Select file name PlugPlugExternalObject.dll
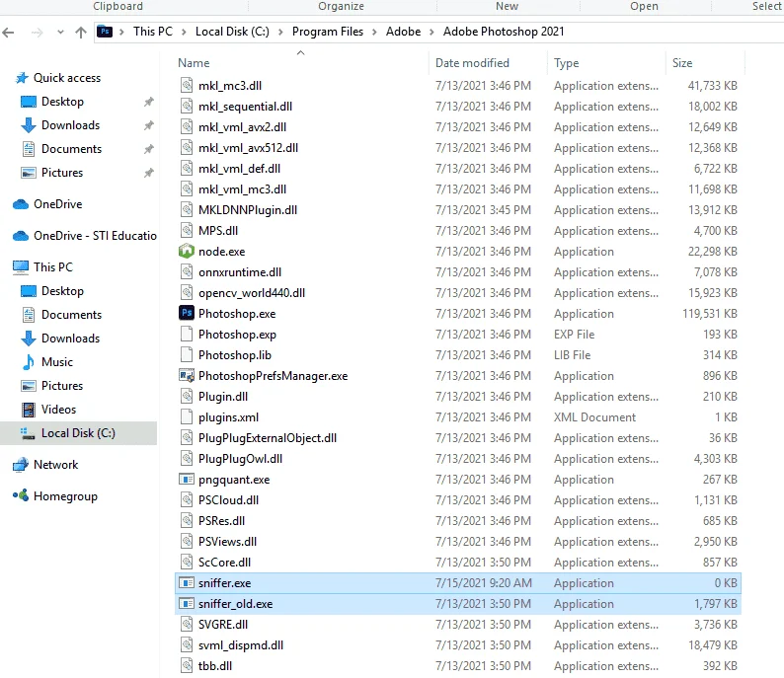 267,438
